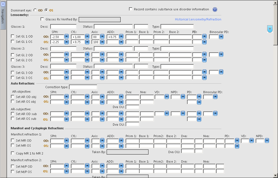
Task: Select OD as dominant eye
Action: (35, 10)
